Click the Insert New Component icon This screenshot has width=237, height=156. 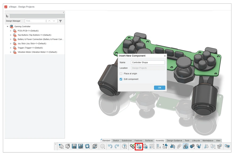[x=139, y=146]
